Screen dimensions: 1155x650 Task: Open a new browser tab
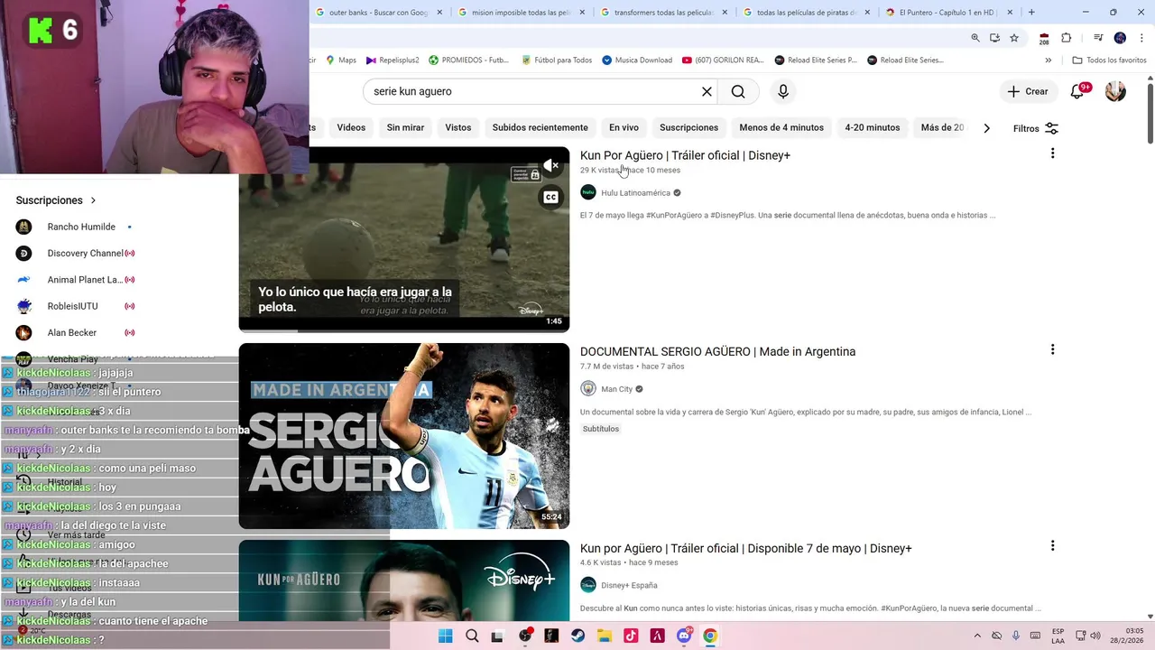point(1031,13)
